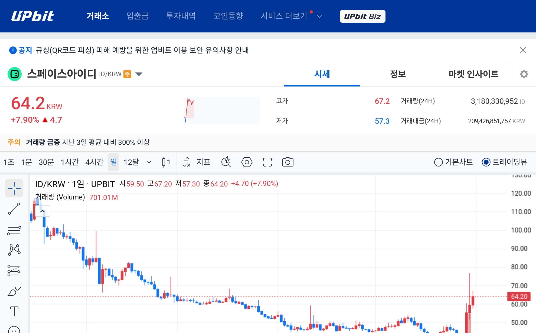
Task: Select the crosshair cursor tool
Action: coord(14,188)
